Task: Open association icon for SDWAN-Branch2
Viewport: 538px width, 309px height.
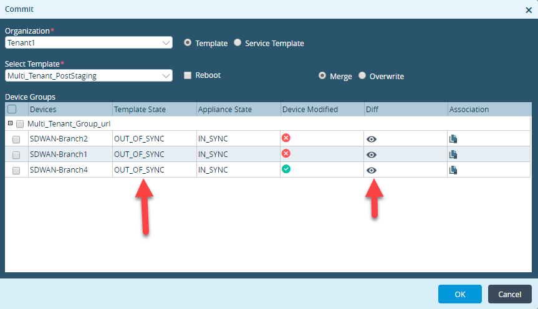Action: tap(453, 139)
